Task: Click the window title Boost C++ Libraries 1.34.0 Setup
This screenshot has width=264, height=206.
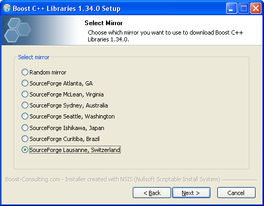Action: point(67,8)
